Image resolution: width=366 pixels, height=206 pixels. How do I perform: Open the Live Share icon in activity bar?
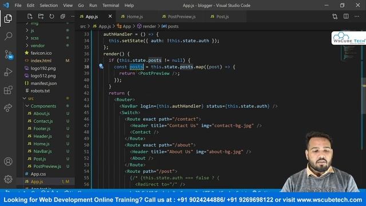pyautogui.click(x=8, y=108)
